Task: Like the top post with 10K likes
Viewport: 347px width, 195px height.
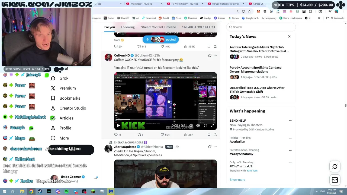Action: (165, 47)
